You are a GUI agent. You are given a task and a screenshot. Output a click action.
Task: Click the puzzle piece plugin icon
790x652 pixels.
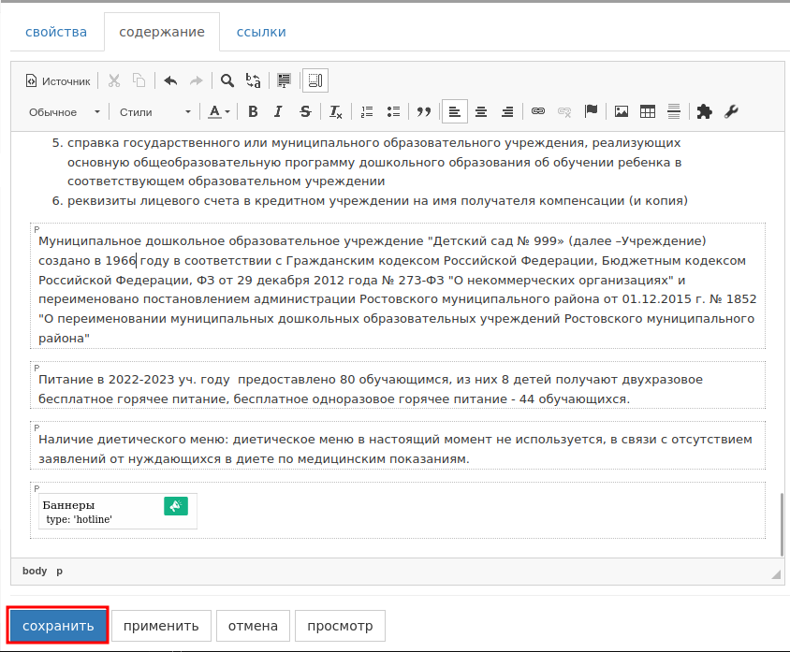click(x=704, y=111)
